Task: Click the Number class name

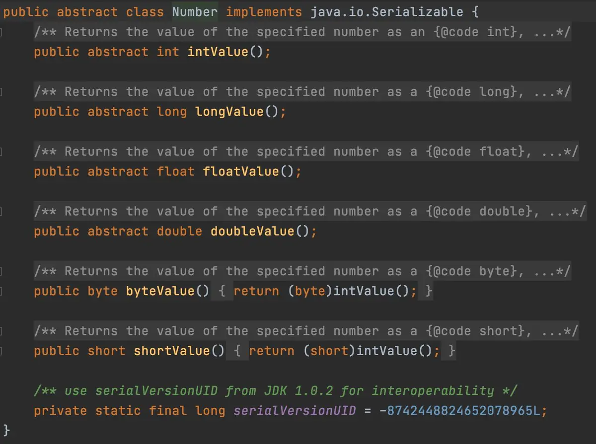Action: (195, 12)
